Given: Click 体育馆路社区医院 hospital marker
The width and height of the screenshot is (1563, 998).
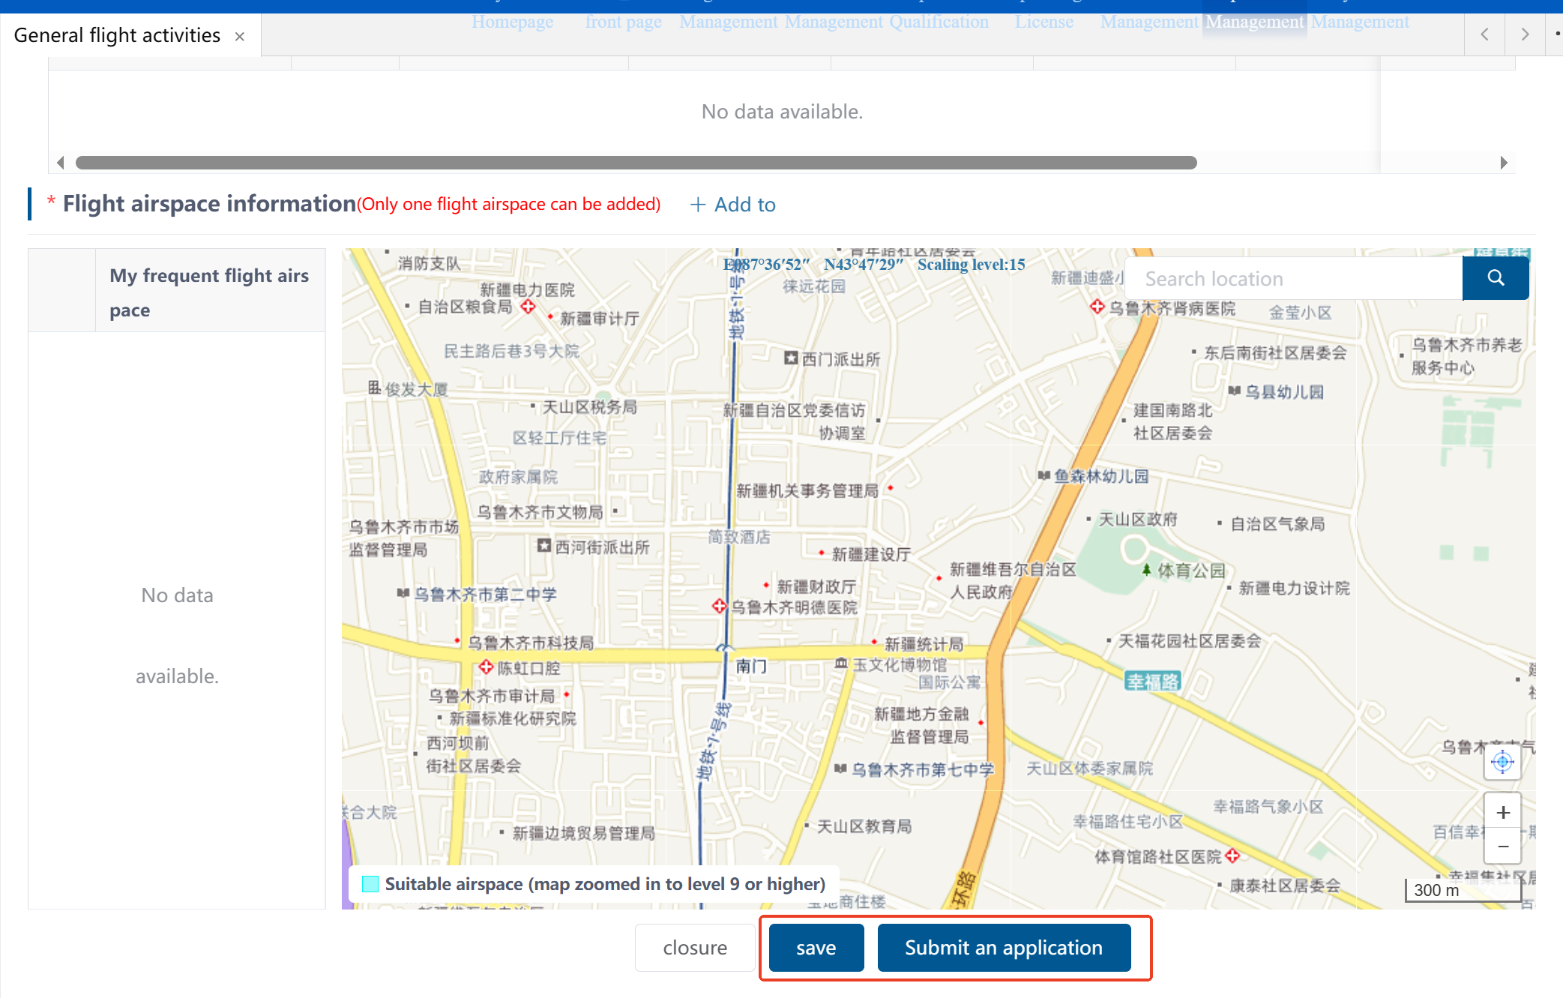Looking at the screenshot, I should pyautogui.click(x=1232, y=855).
